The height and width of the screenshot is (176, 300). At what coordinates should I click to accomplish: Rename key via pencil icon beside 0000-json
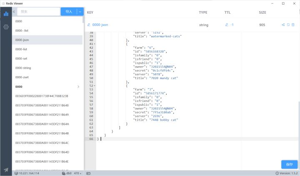(89, 25)
